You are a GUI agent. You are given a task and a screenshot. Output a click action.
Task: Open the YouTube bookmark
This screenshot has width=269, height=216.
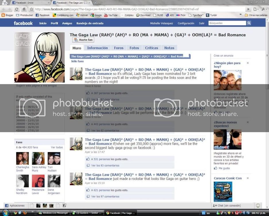(x=111, y=15)
